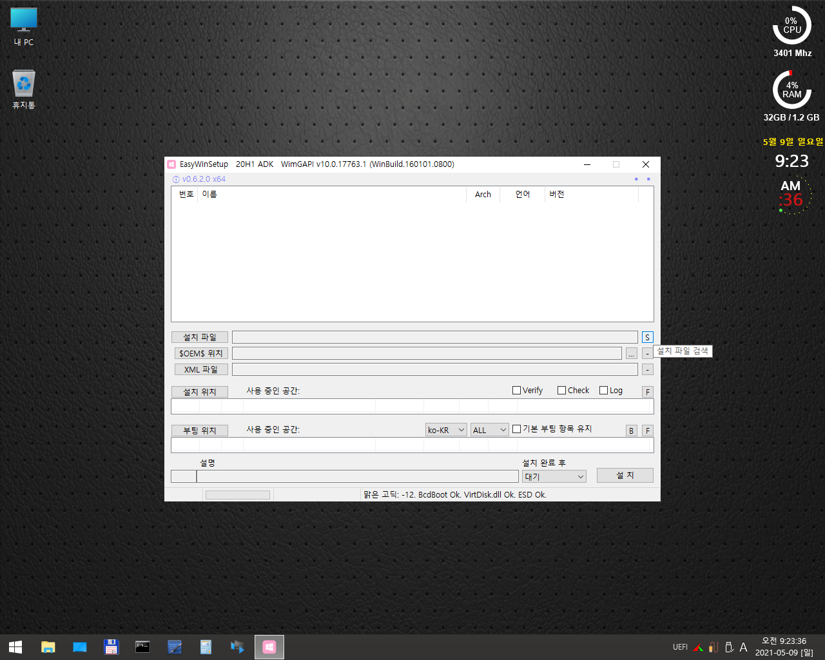Open the ko-KR language dropdown

pos(446,430)
